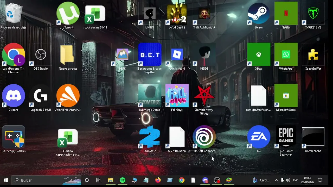Select the T-TGK315 V2 shortcut
The height and width of the screenshot is (187, 333).
313,16
